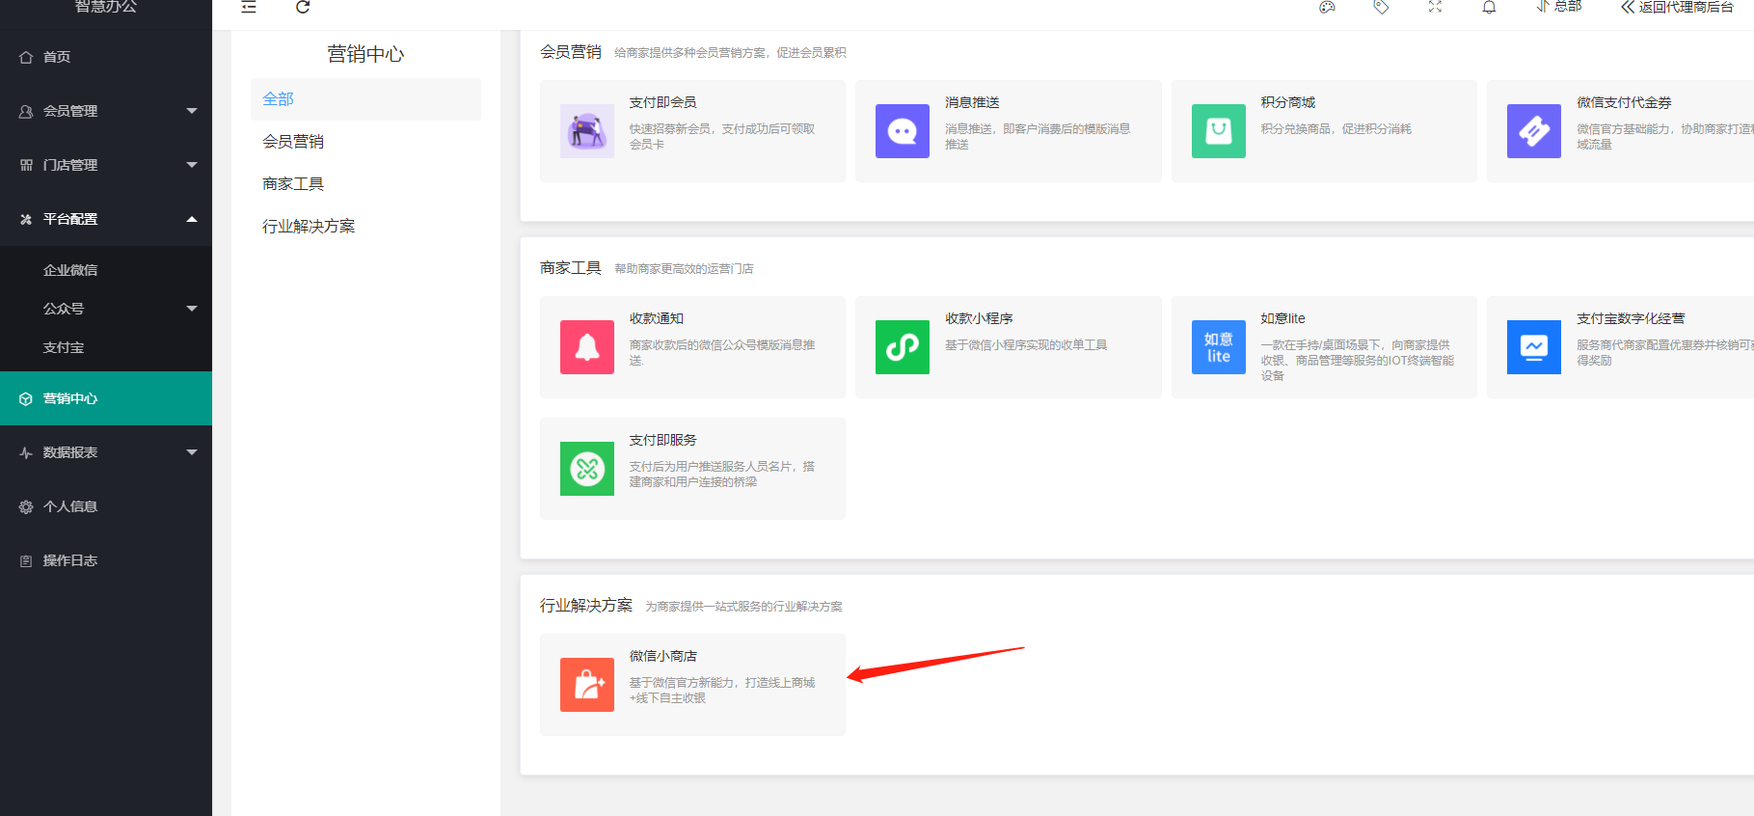Click the 支付即服务 title text
The width and height of the screenshot is (1754, 816).
point(662,440)
